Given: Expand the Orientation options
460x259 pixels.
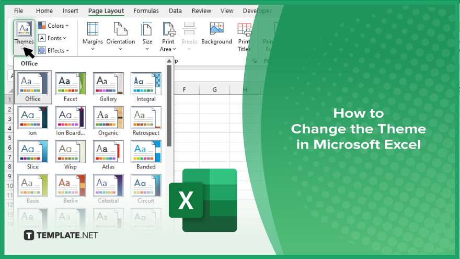Looking at the screenshot, I should tap(121, 37).
